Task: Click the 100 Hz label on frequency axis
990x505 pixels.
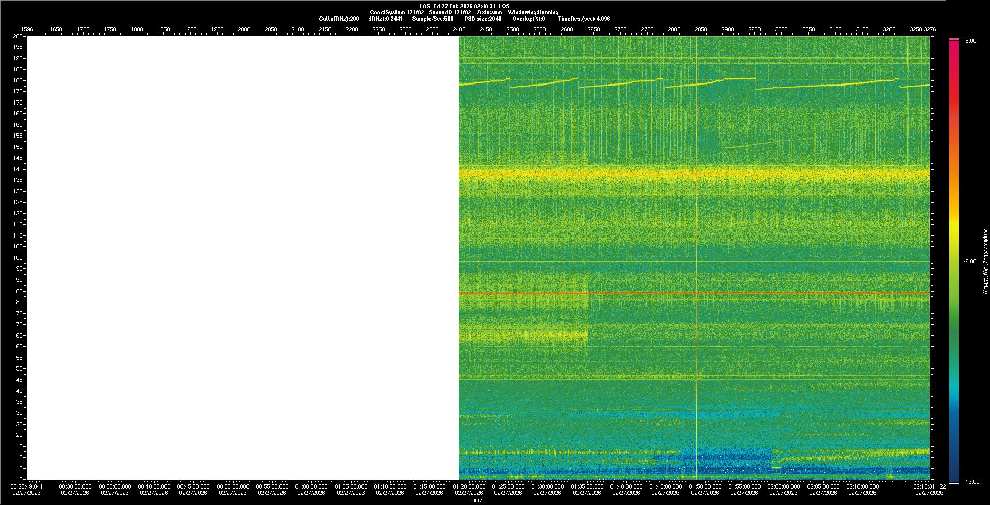Action: click(x=18, y=258)
